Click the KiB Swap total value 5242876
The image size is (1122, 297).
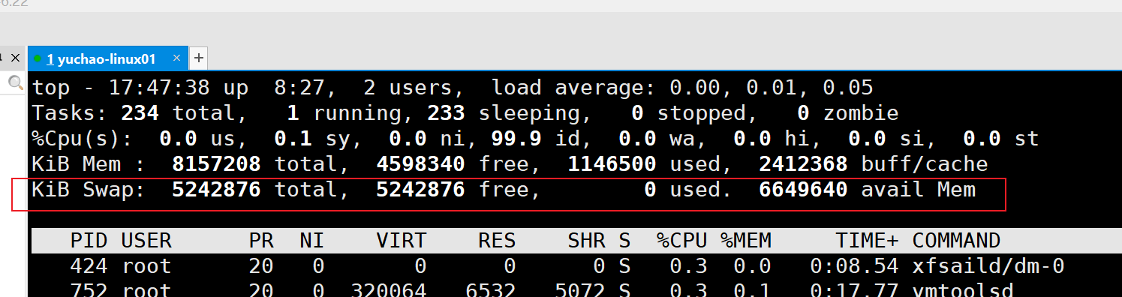pyautogui.click(x=216, y=189)
